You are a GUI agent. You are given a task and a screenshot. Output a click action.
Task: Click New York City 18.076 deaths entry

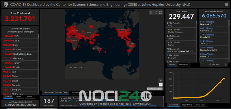[x=181, y=50]
